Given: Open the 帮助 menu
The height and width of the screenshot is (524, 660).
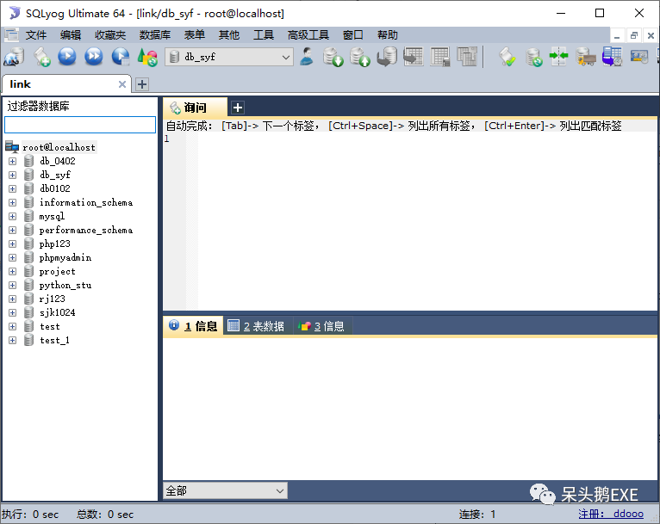Looking at the screenshot, I should click(388, 35).
